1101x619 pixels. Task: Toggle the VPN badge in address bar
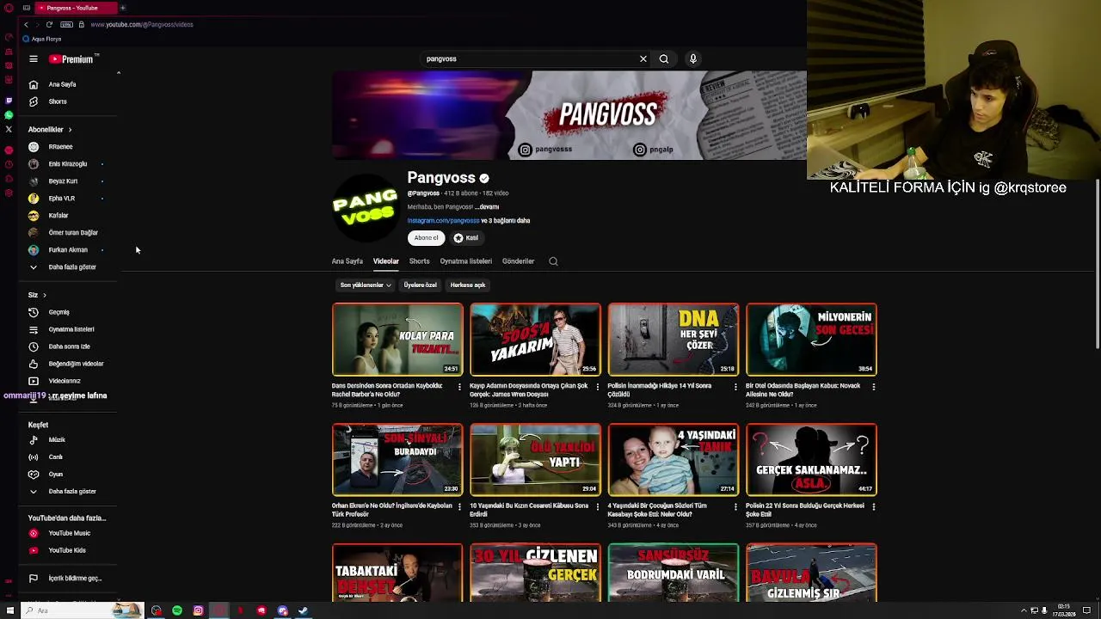[x=66, y=24]
